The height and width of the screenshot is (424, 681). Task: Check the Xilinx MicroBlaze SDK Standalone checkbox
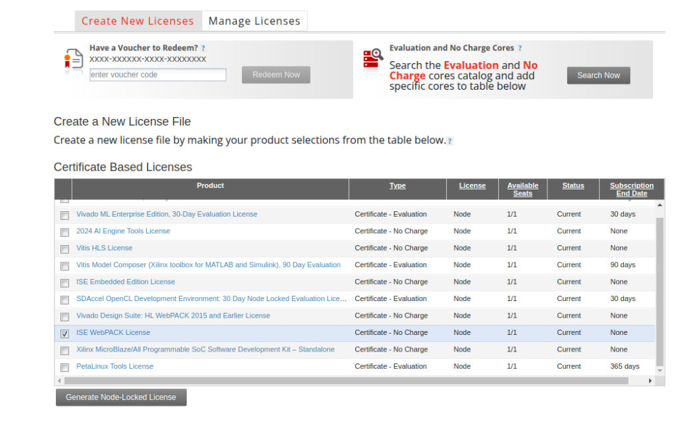pos(65,351)
